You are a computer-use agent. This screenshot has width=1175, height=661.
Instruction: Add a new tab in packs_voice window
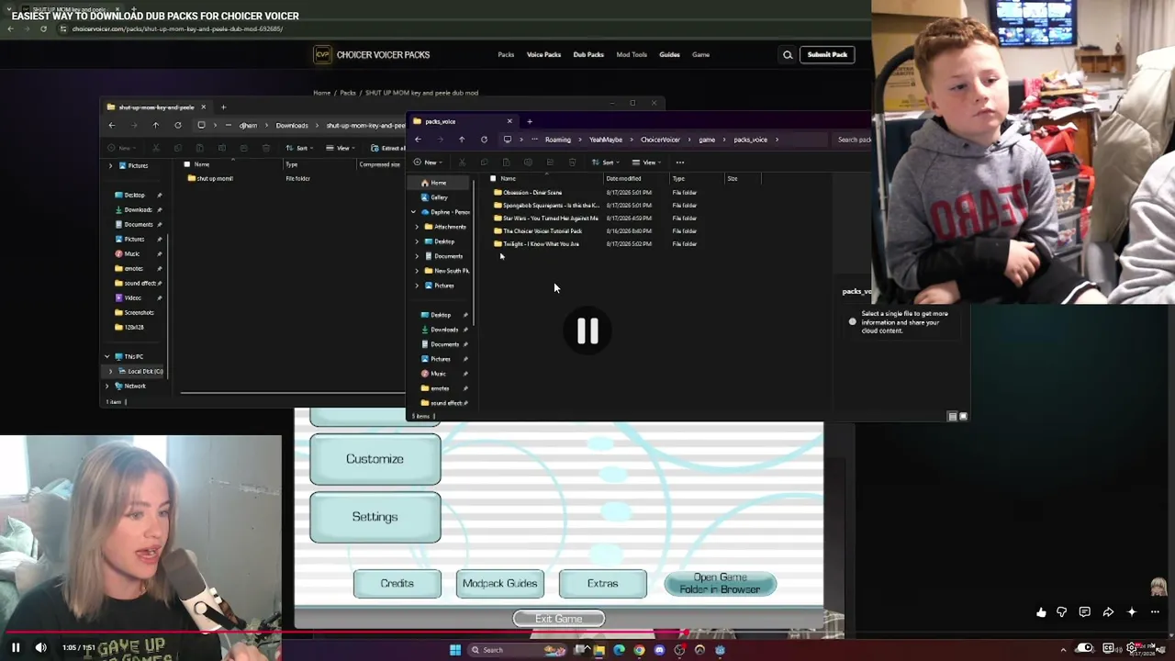click(x=530, y=121)
